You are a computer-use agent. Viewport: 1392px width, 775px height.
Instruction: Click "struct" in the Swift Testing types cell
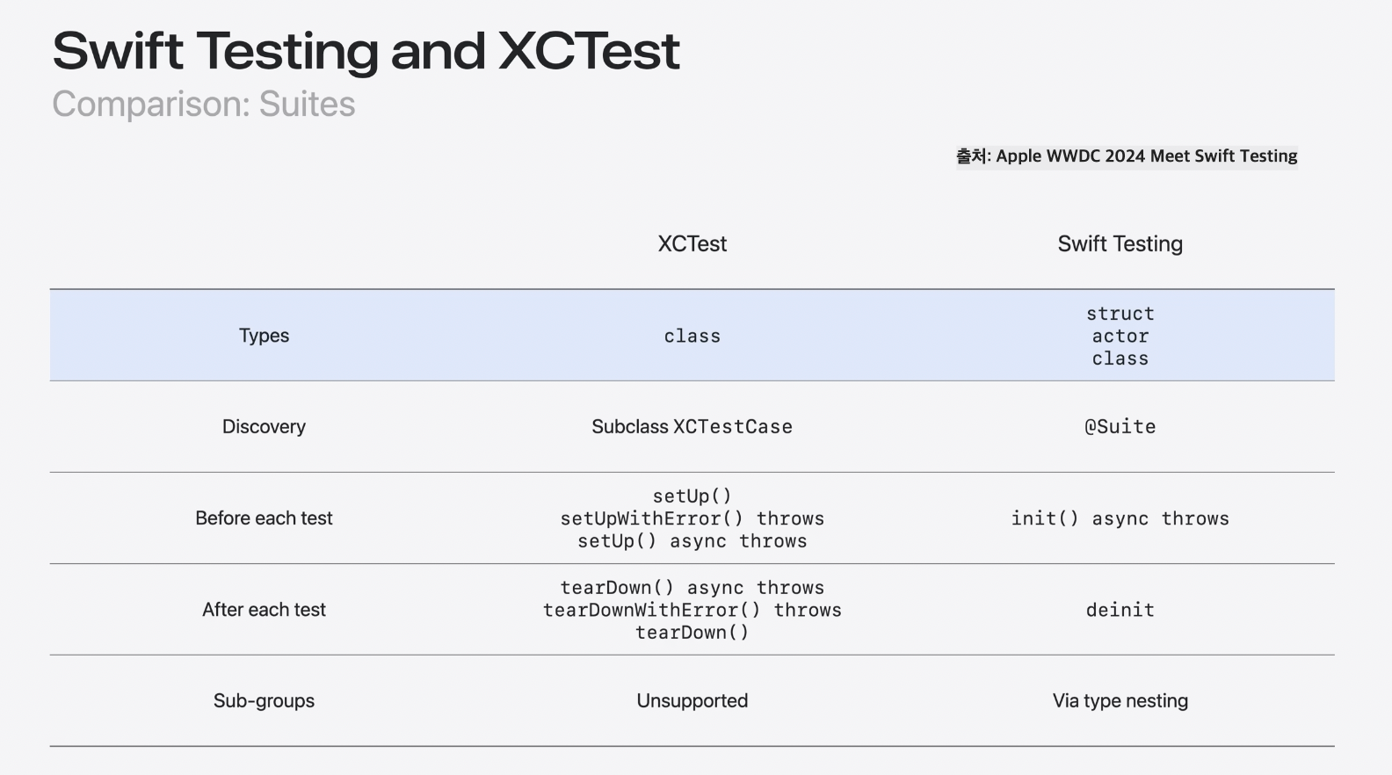[x=1120, y=314]
